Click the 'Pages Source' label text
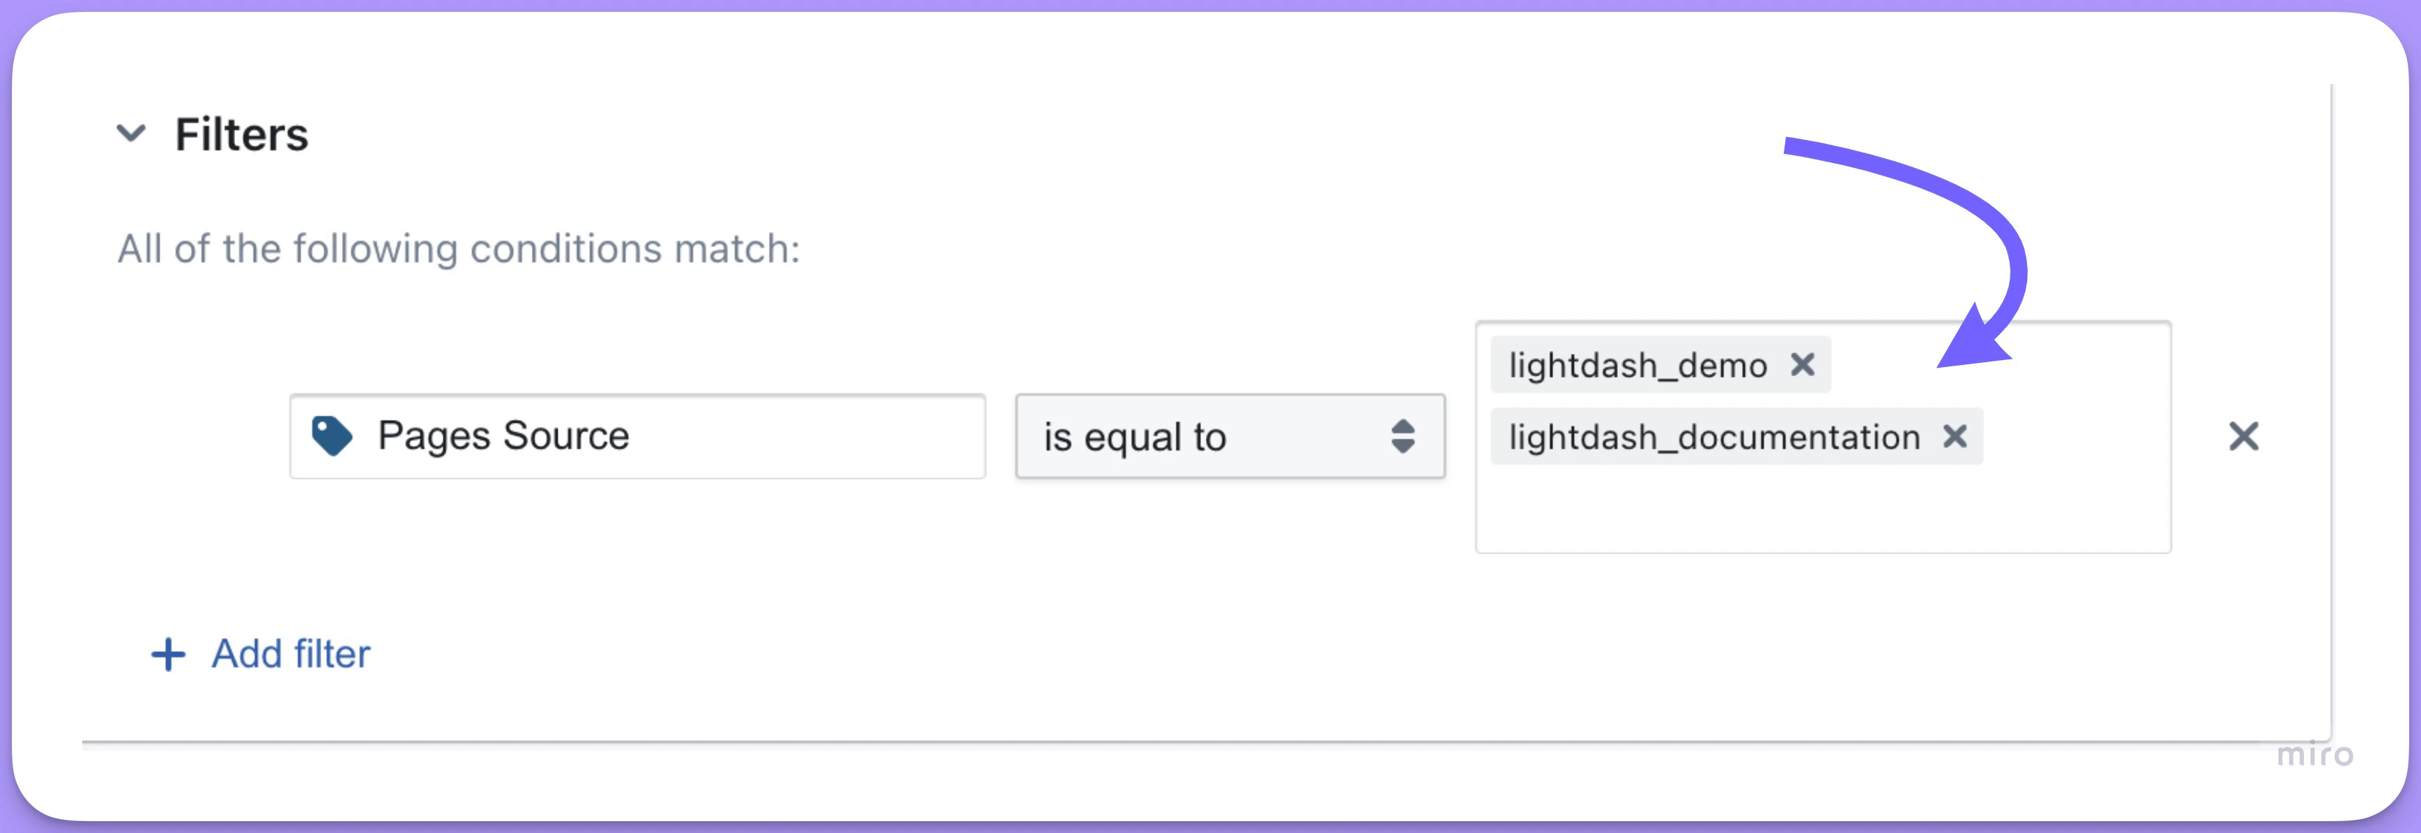 pyautogui.click(x=503, y=436)
